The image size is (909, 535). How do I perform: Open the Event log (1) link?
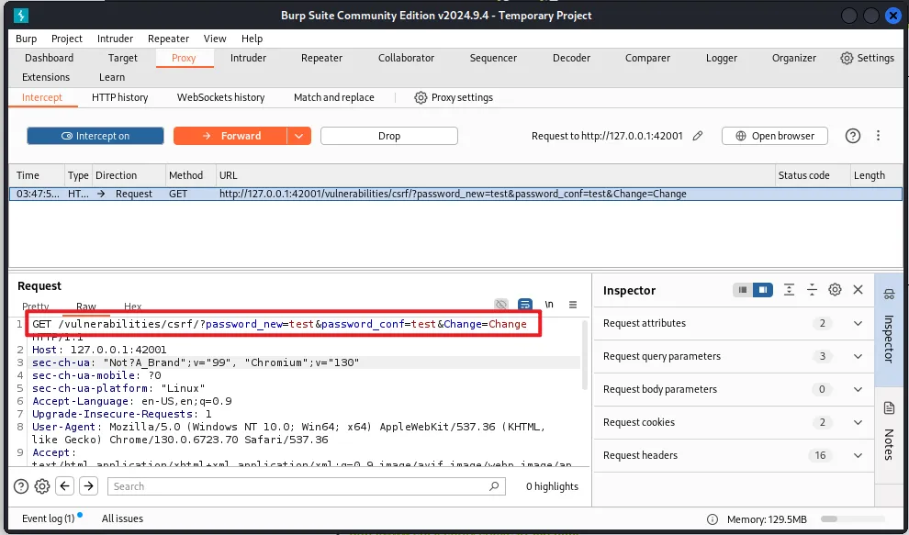[48, 518]
